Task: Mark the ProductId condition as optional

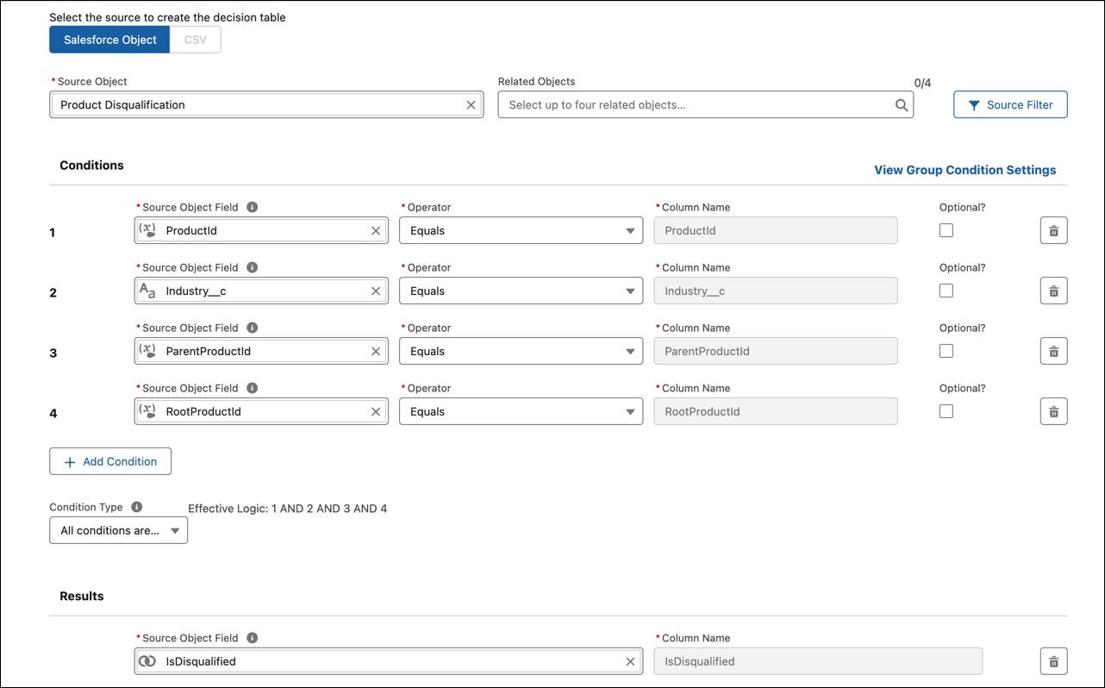Action: (x=946, y=231)
